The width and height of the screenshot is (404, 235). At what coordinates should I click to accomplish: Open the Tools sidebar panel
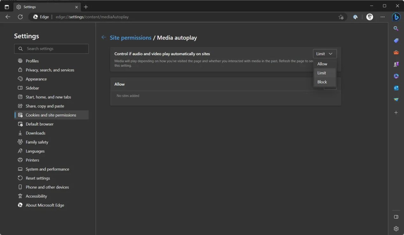coord(396,52)
